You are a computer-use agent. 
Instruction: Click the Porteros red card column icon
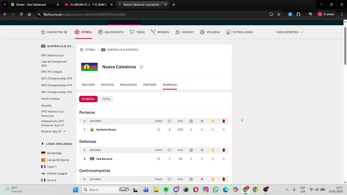224,121
